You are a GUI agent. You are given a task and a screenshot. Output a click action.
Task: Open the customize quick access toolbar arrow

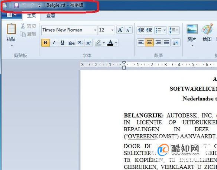tap(39, 6)
